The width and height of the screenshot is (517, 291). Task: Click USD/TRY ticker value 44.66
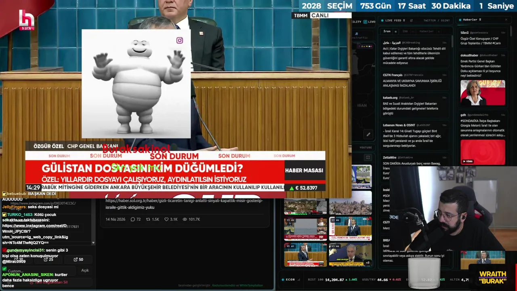pyautogui.click(x=382, y=280)
